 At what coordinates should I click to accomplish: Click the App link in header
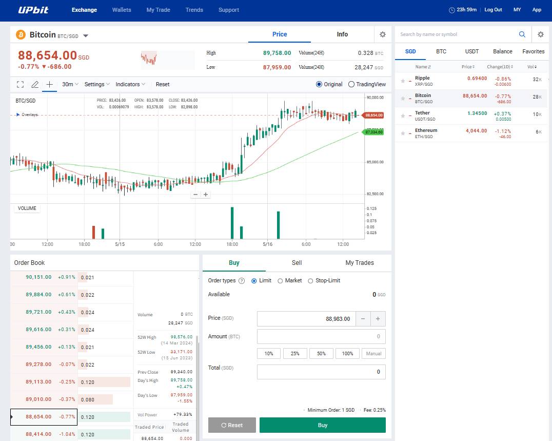point(537,10)
